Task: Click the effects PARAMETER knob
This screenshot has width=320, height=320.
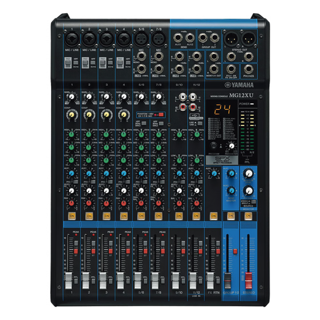Action: click(x=232, y=146)
